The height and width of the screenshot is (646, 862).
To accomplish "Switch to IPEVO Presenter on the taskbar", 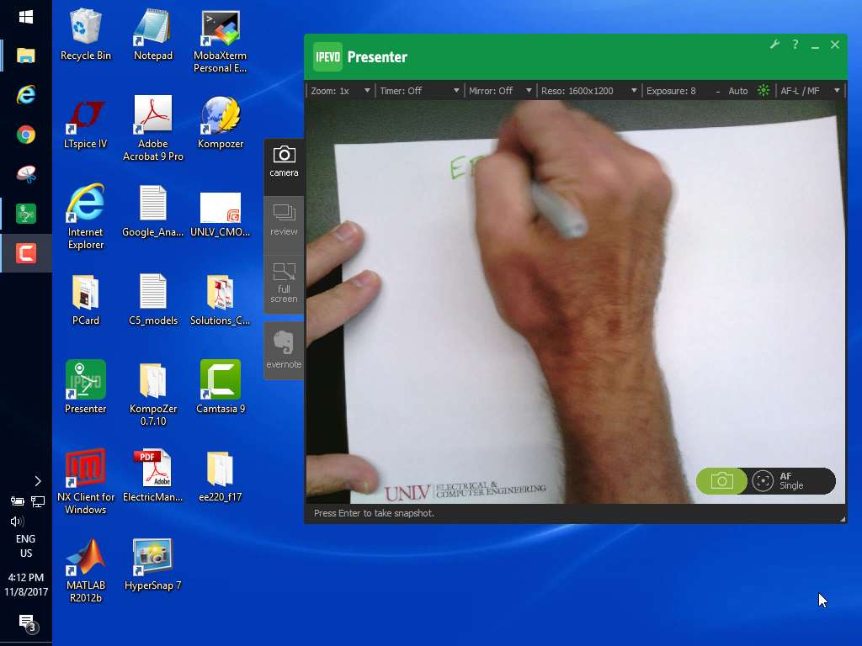I will tap(26, 214).
